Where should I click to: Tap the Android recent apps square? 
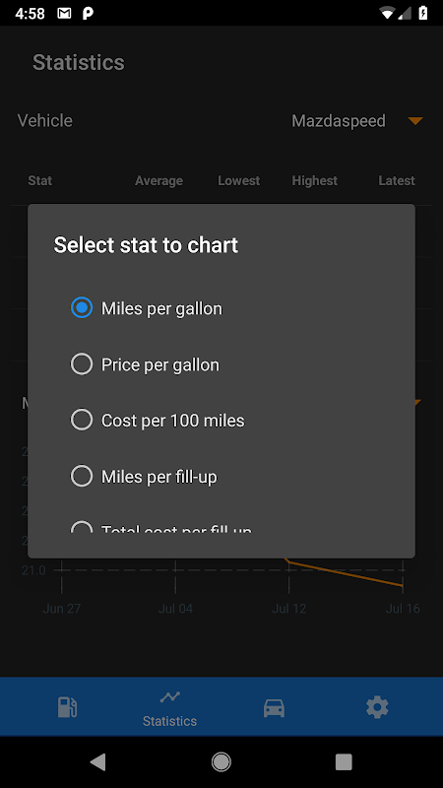point(344,761)
